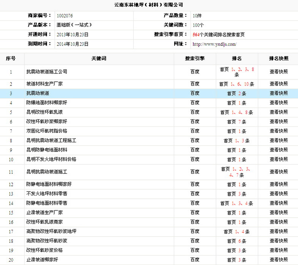Click 查看快照 for 改性环氧砂浆价格
Image resolution: width=298 pixels, height=265 pixels.
279,250
